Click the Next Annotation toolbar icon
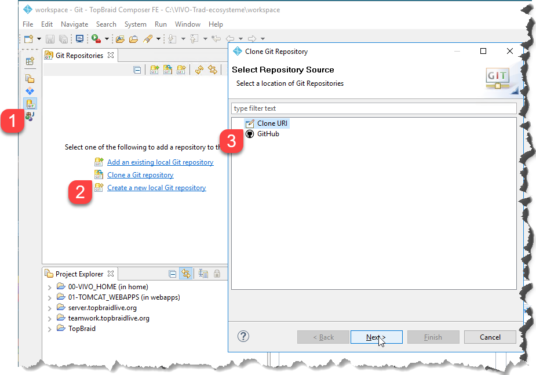 click(x=172, y=39)
